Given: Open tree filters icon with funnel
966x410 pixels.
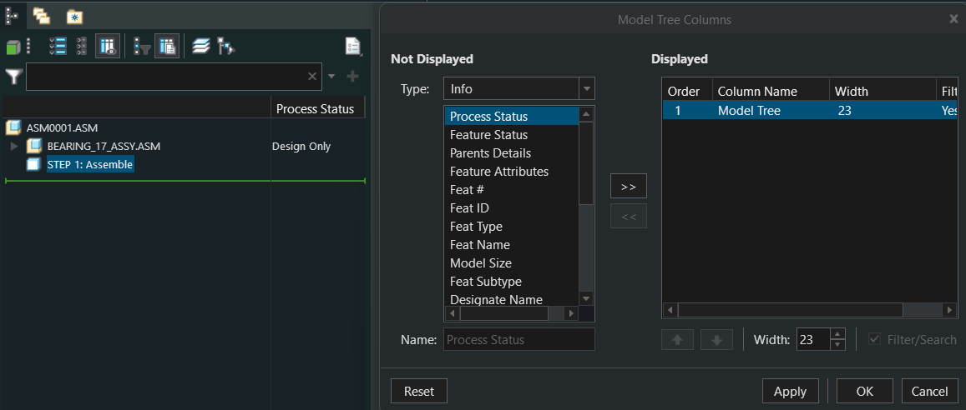Looking at the screenshot, I should pyautogui.click(x=142, y=47).
